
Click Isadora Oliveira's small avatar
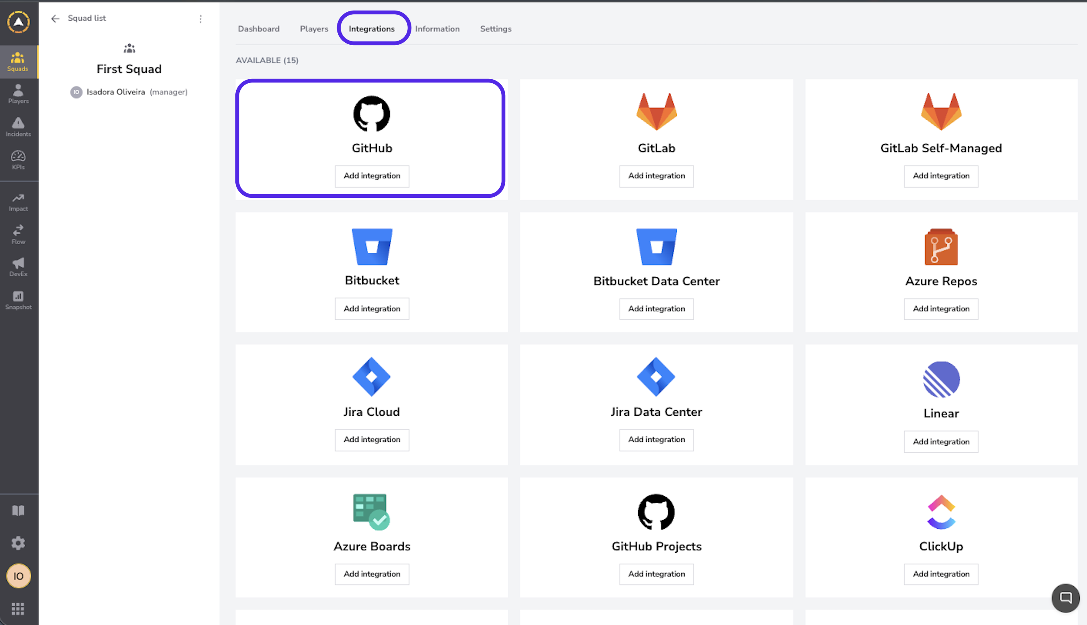tap(76, 92)
